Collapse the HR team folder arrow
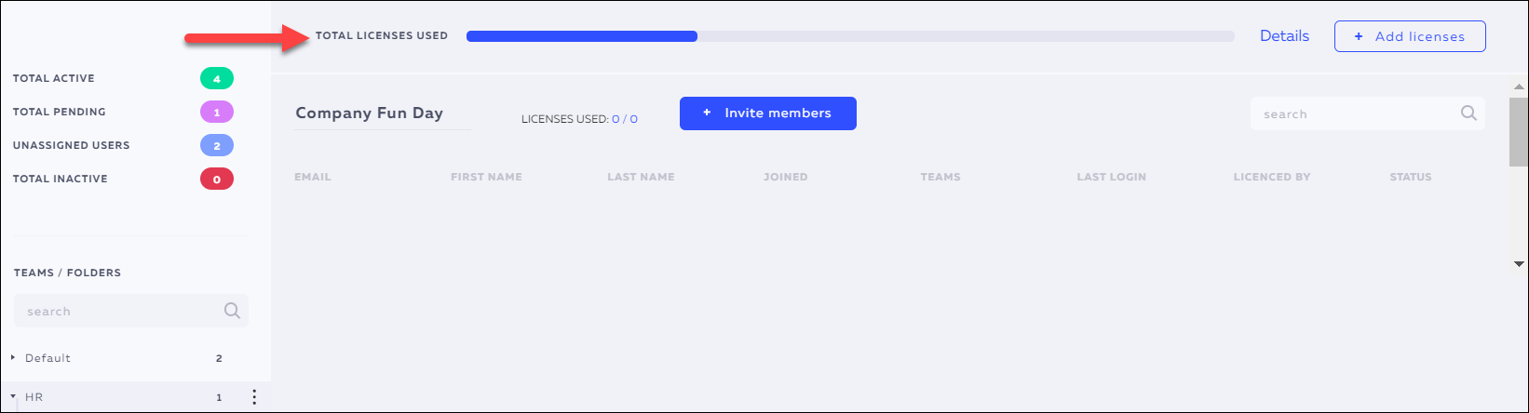The height and width of the screenshot is (413, 1529). pyautogui.click(x=14, y=396)
